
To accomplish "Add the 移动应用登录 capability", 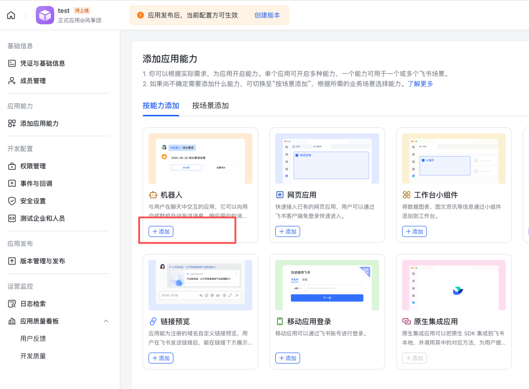I will pyautogui.click(x=288, y=358).
